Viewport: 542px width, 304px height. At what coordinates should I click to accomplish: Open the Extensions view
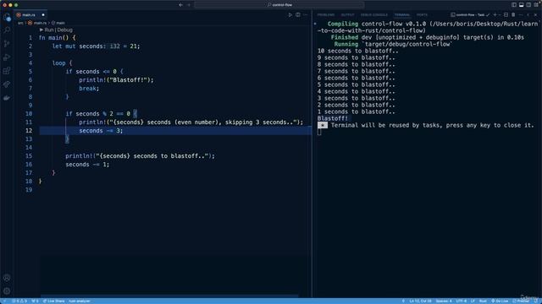pyautogui.click(x=7, y=71)
